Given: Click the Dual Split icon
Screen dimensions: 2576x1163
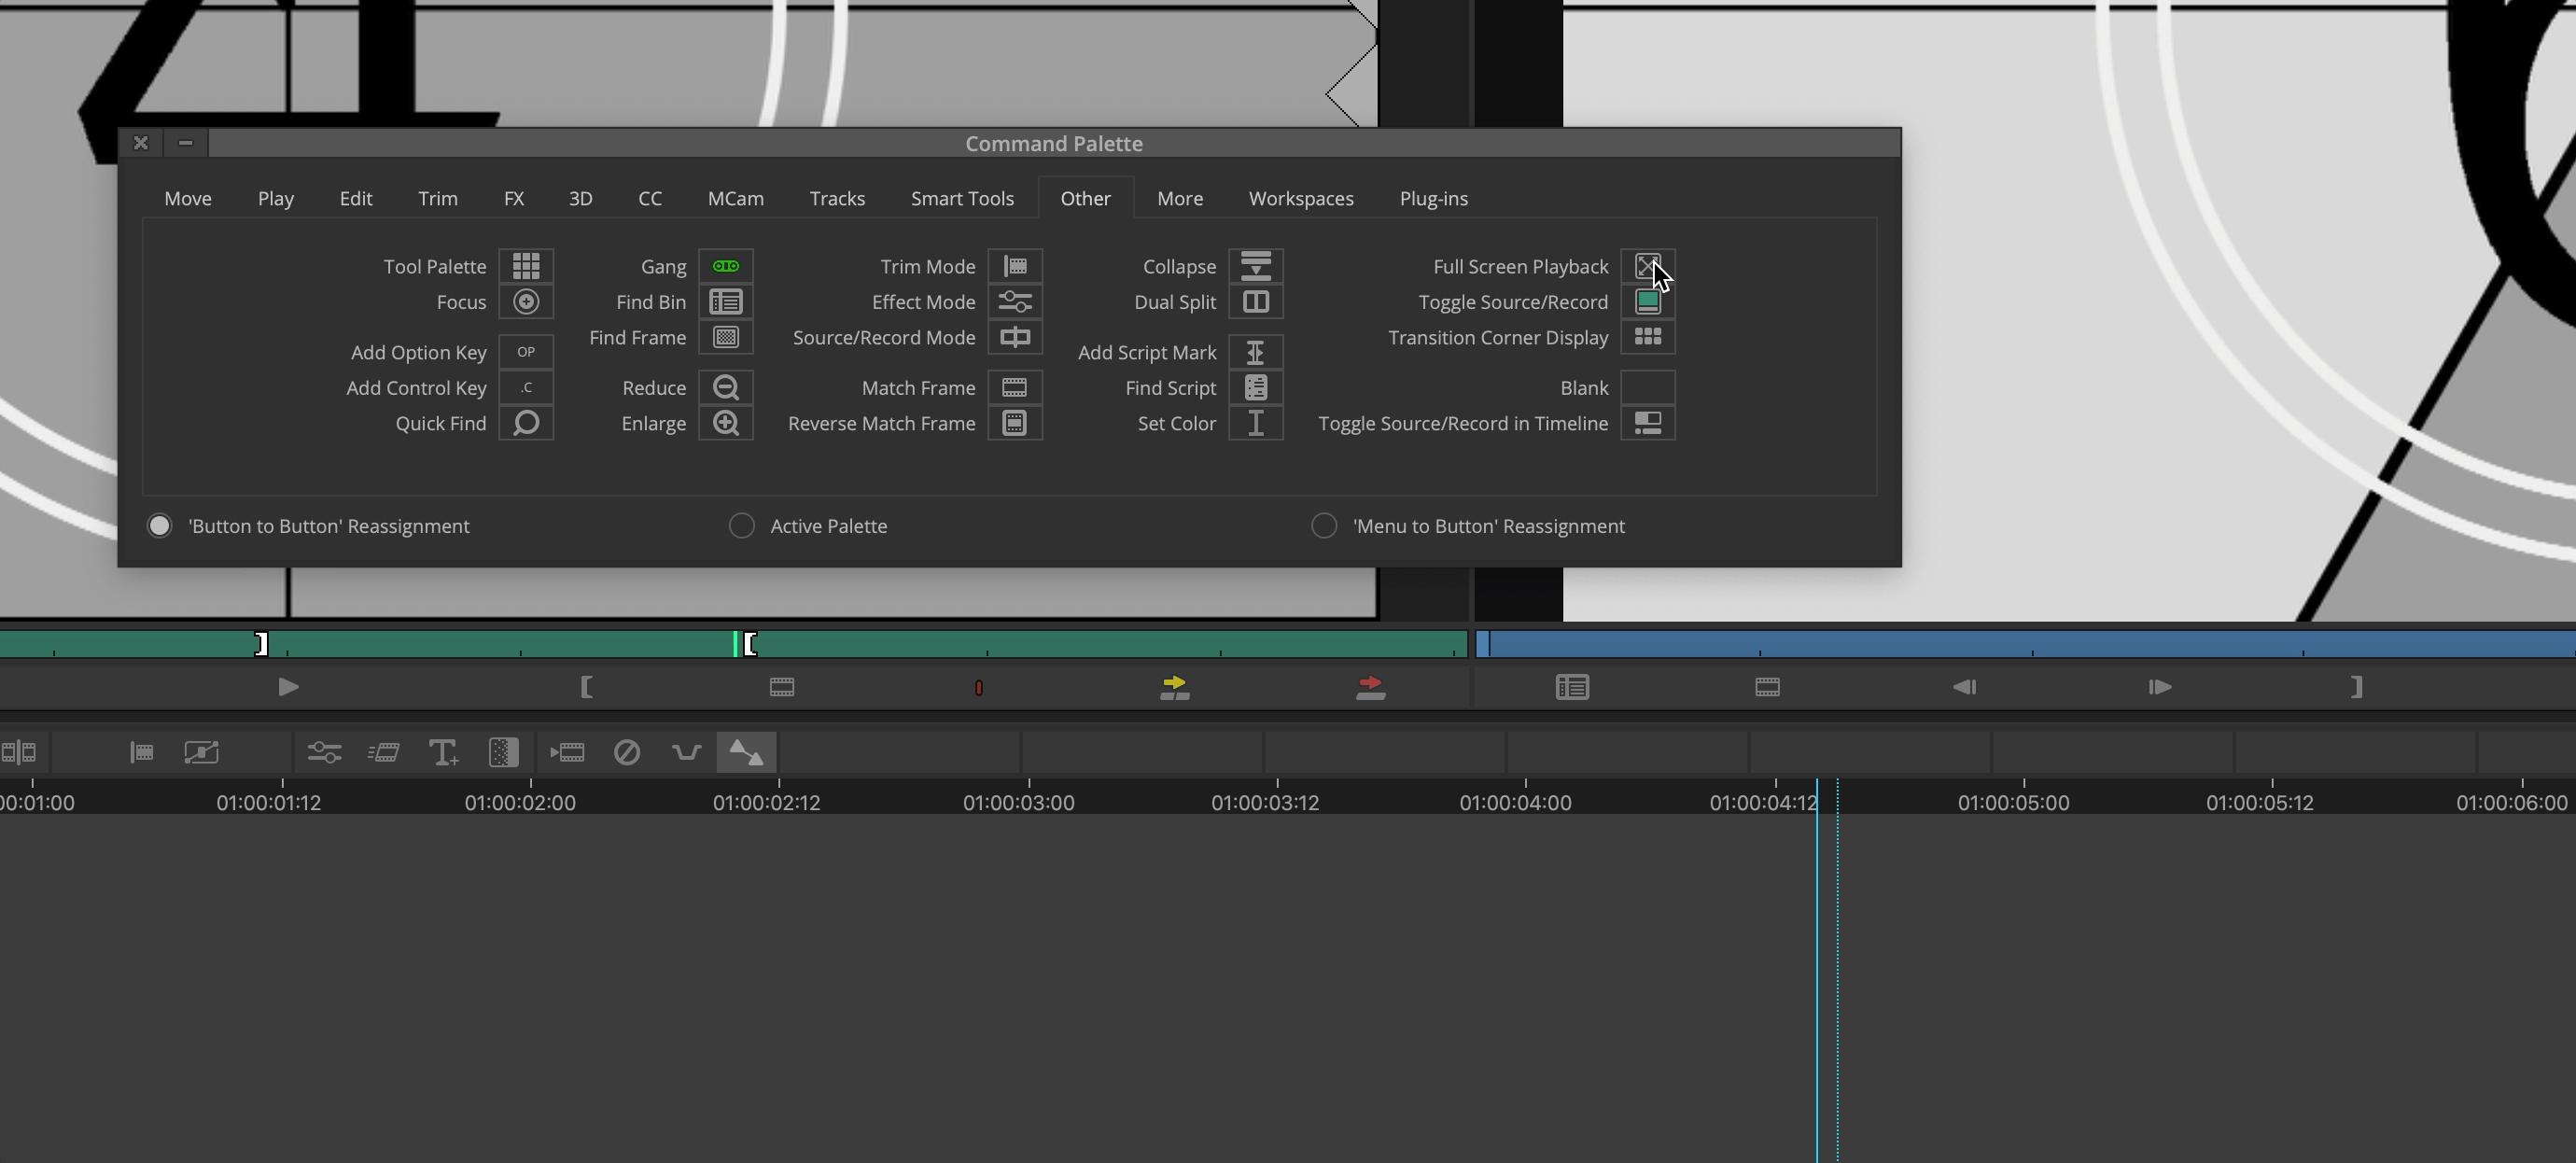Looking at the screenshot, I should [1256, 302].
